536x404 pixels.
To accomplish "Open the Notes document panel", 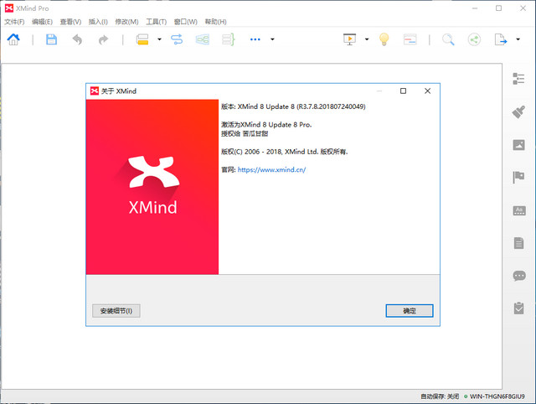I will [x=518, y=243].
